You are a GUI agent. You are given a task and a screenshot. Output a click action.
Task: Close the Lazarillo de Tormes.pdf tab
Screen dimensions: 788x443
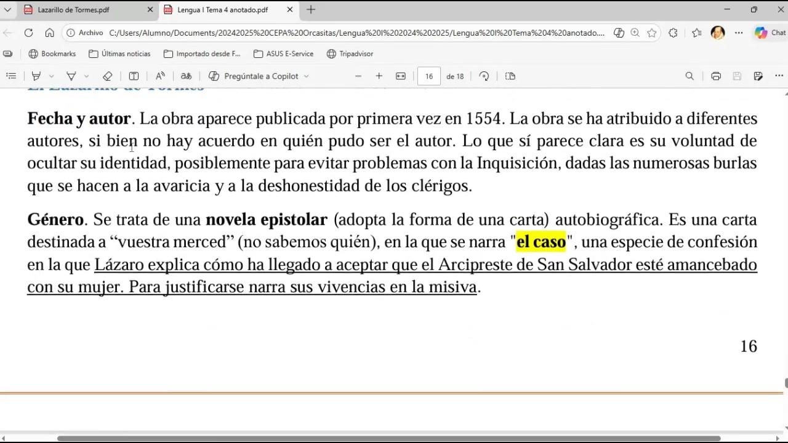tap(150, 10)
